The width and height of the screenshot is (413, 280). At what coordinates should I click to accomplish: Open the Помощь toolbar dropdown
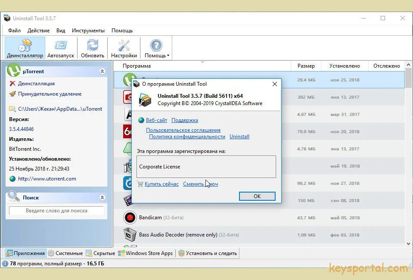(156, 48)
